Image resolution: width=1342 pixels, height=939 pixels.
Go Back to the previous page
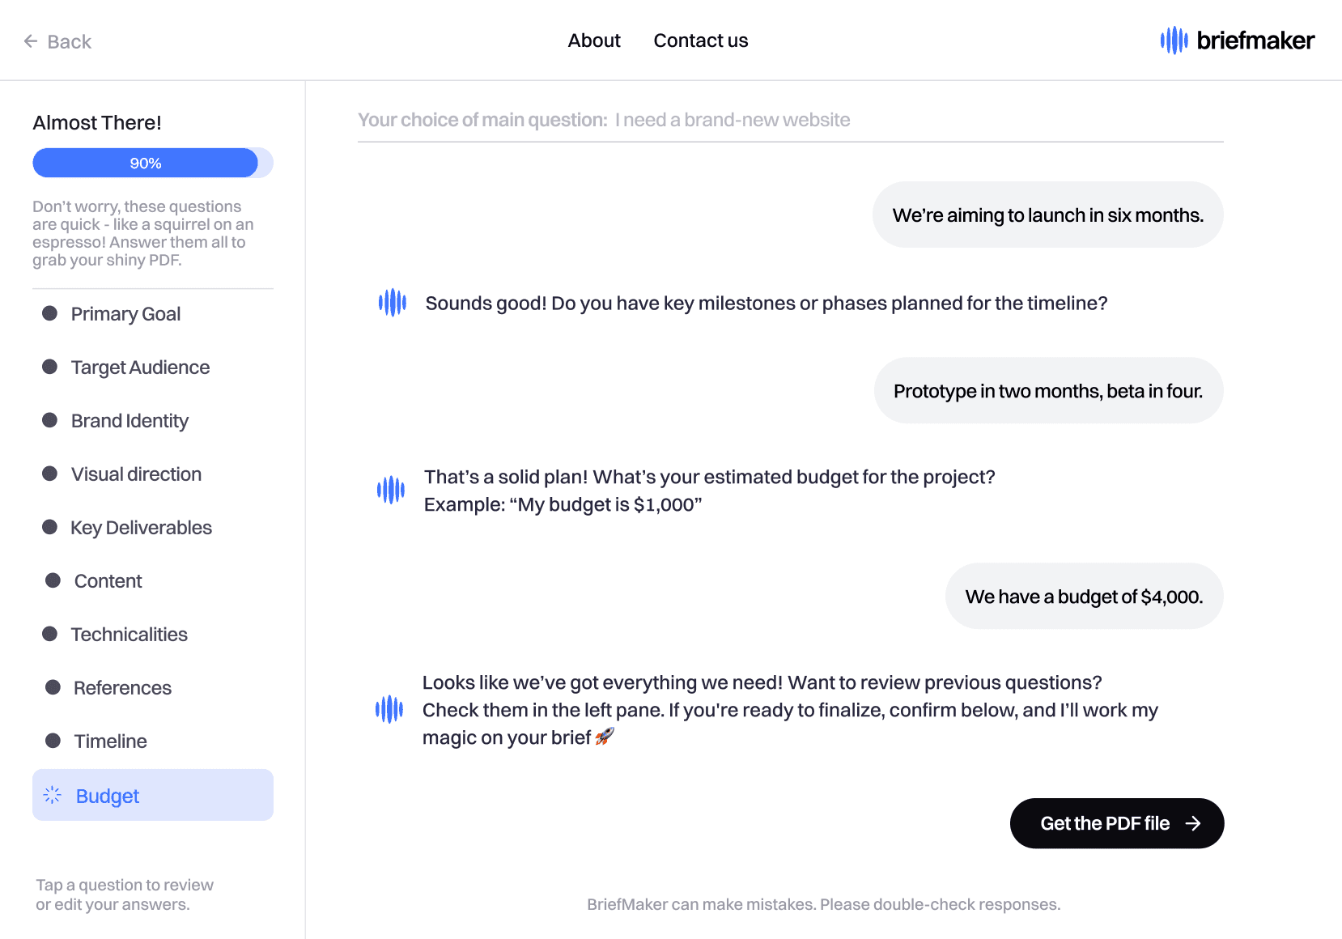coord(57,41)
